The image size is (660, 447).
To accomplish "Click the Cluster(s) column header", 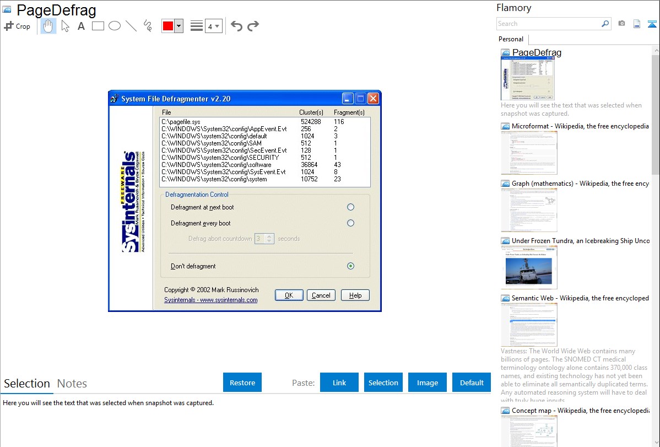I will click(x=311, y=112).
